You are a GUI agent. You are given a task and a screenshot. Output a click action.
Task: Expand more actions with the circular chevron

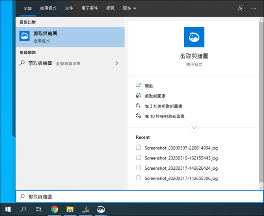[x=194, y=128]
